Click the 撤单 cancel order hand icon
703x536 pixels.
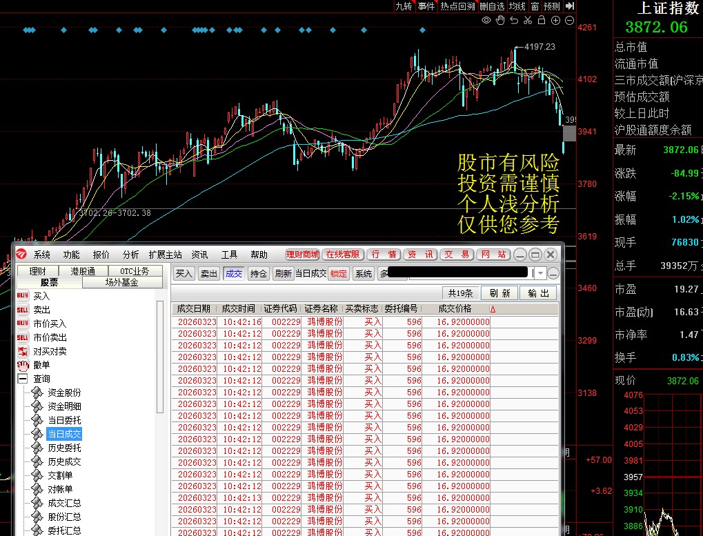23,365
